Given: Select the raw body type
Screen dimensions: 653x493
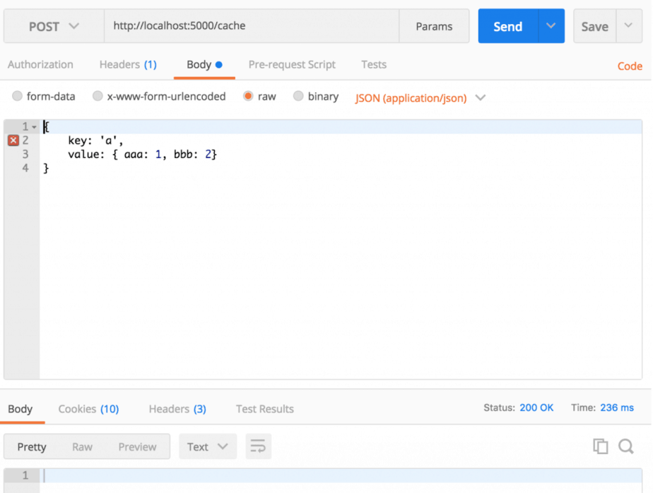Looking at the screenshot, I should click(x=248, y=97).
